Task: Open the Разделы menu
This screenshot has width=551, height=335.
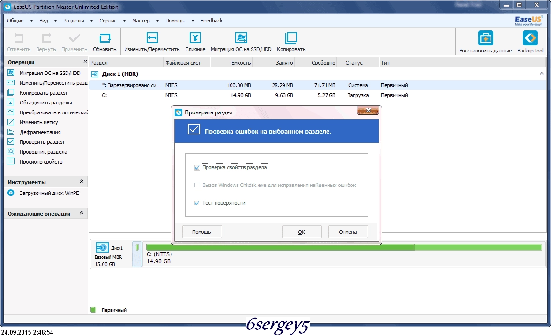Action: (74, 21)
